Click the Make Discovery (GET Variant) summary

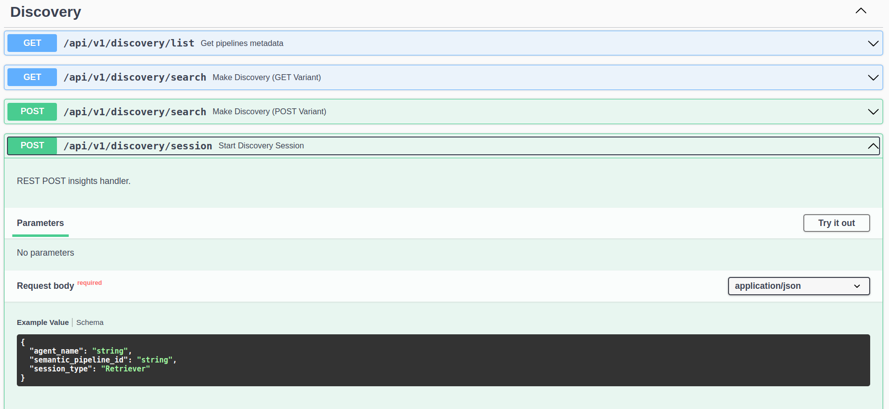pyautogui.click(x=266, y=78)
